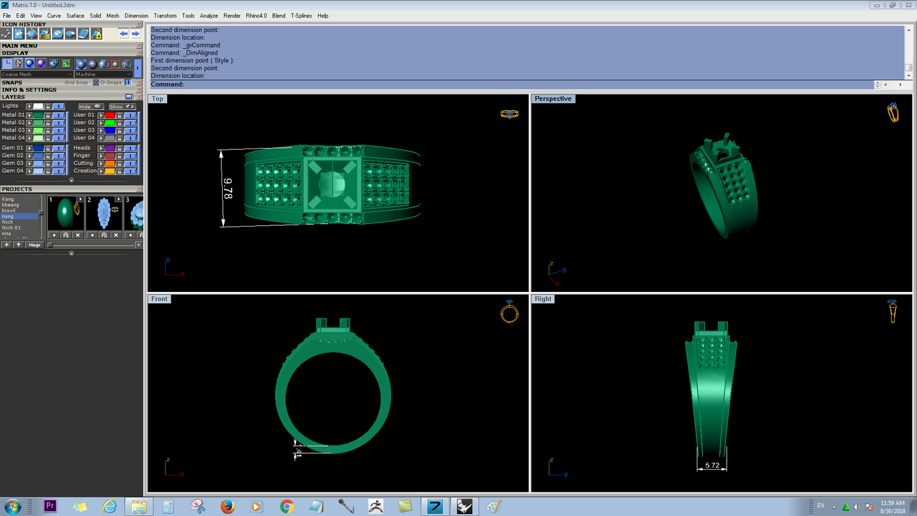Click the plus button to add project
917x516 pixels.
tap(6, 245)
